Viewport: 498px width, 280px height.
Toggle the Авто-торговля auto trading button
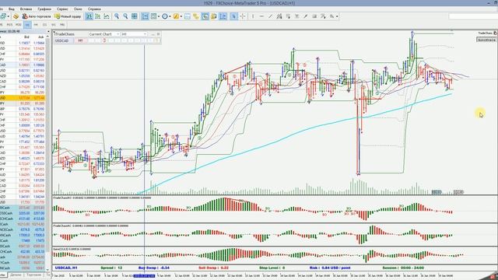[x=37, y=16]
